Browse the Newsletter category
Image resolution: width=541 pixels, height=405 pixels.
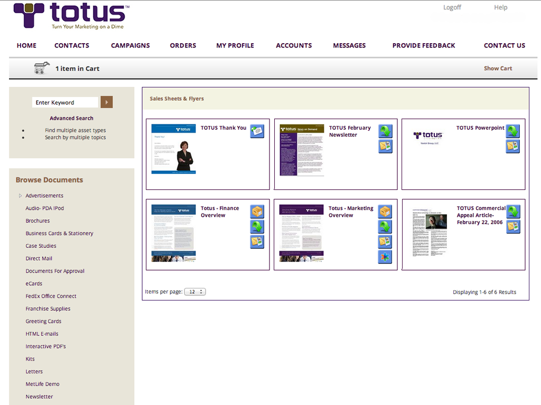(x=39, y=397)
